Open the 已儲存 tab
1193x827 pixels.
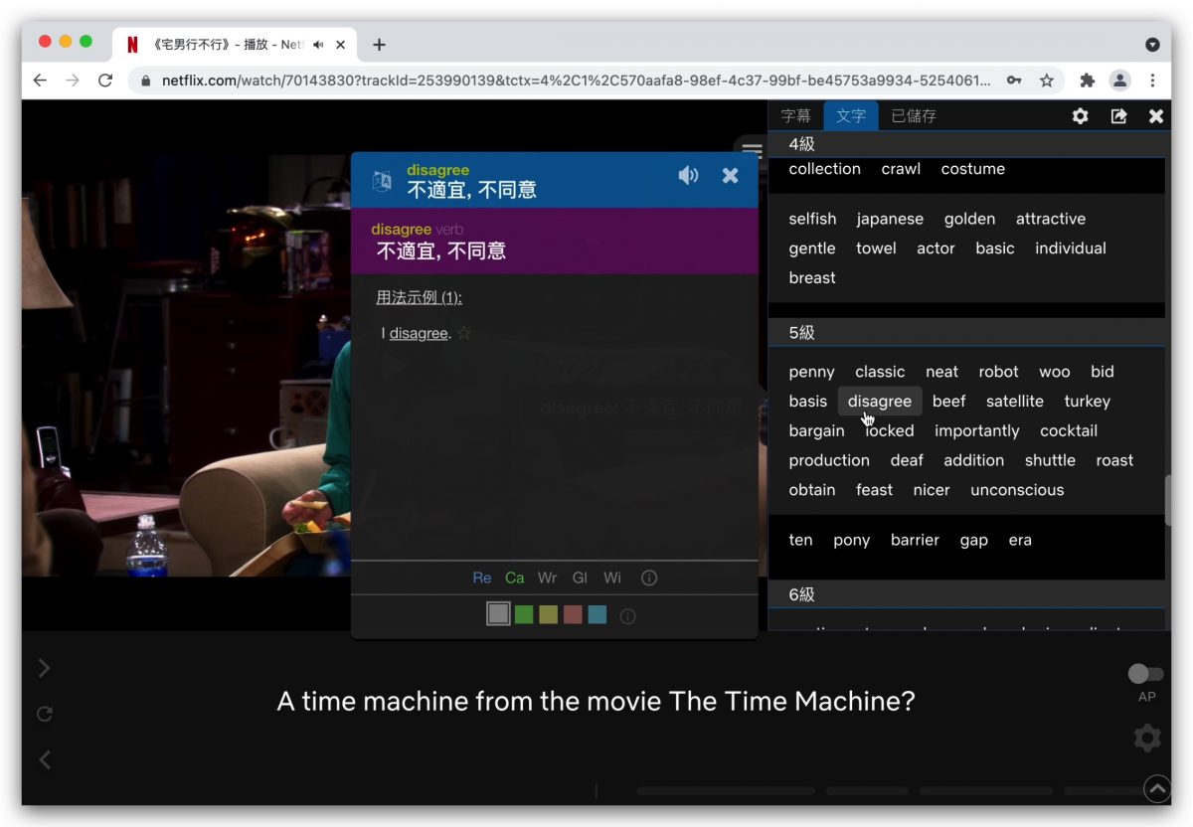(914, 116)
